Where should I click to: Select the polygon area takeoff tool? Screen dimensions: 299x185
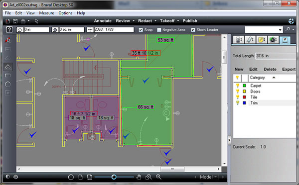[x=7, y=67]
